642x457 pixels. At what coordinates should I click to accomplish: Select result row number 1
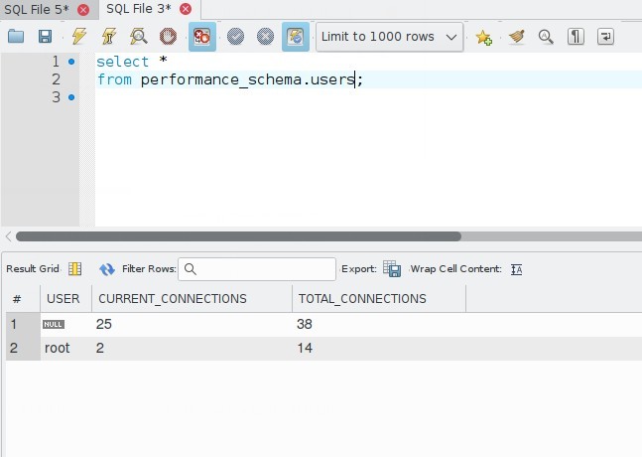[x=23, y=324]
